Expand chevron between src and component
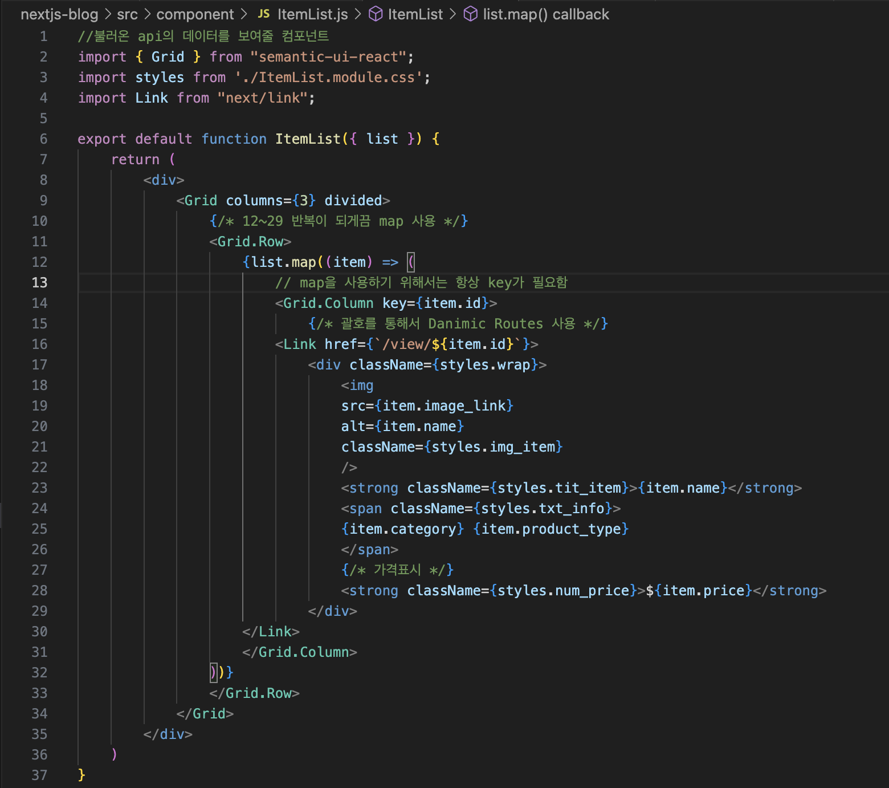Screen dimensions: 889x788 pyautogui.click(x=147, y=14)
